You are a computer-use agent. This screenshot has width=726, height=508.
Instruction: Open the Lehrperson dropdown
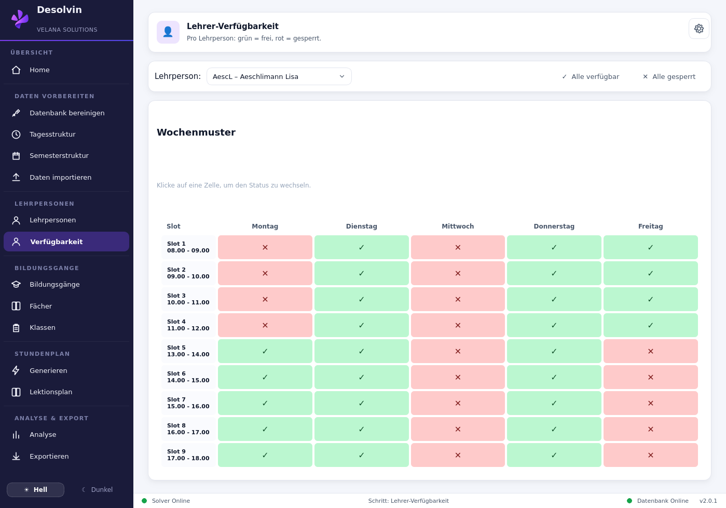(x=279, y=76)
